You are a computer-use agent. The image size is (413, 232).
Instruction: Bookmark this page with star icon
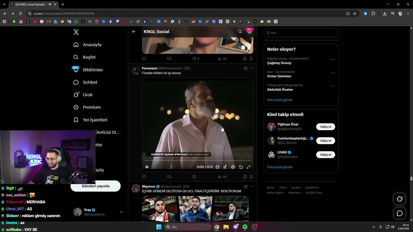point(355,14)
